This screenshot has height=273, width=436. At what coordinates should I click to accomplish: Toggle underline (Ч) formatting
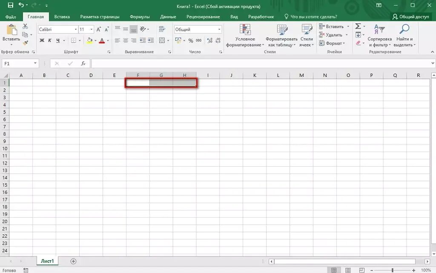pyautogui.click(x=58, y=40)
